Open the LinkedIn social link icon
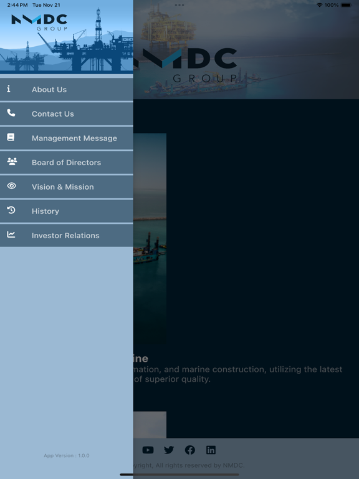Image resolution: width=359 pixels, height=479 pixels. pyautogui.click(x=211, y=450)
